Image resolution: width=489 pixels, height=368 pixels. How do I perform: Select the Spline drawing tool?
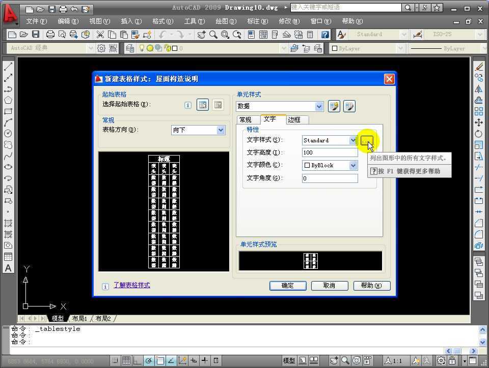pyautogui.click(x=8, y=156)
